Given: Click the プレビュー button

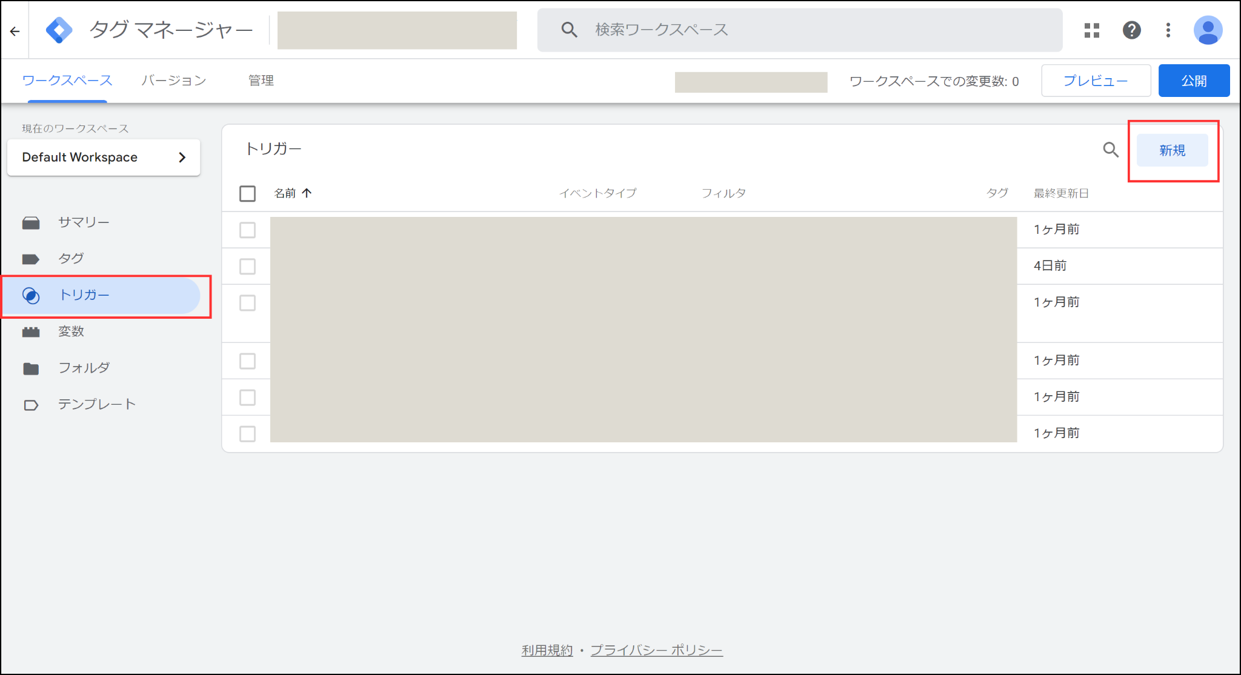Looking at the screenshot, I should point(1096,81).
